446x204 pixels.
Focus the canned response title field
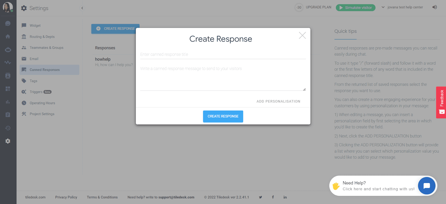[223, 54]
